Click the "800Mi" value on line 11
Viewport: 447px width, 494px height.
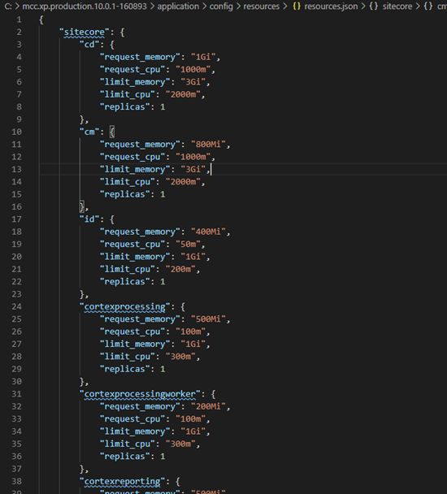pyautogui.click(x=208, y=145)
